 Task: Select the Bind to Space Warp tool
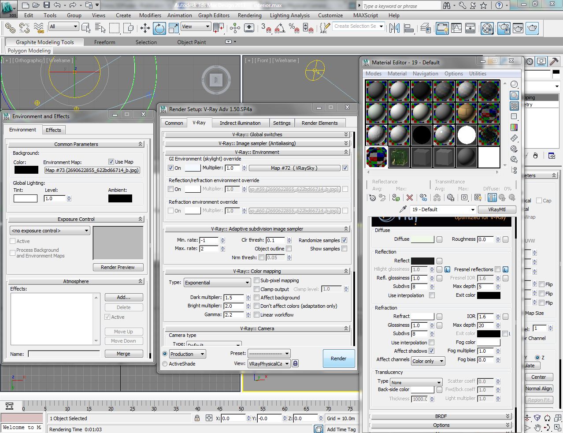tap(39, 28)
